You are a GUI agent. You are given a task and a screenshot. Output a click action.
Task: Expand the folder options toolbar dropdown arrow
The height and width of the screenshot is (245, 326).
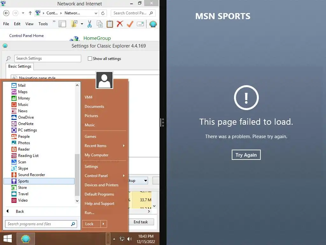pos(82,24)
